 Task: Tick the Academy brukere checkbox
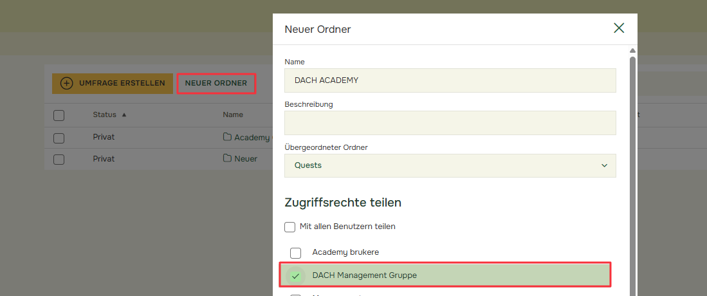click(x=295, y=252)
